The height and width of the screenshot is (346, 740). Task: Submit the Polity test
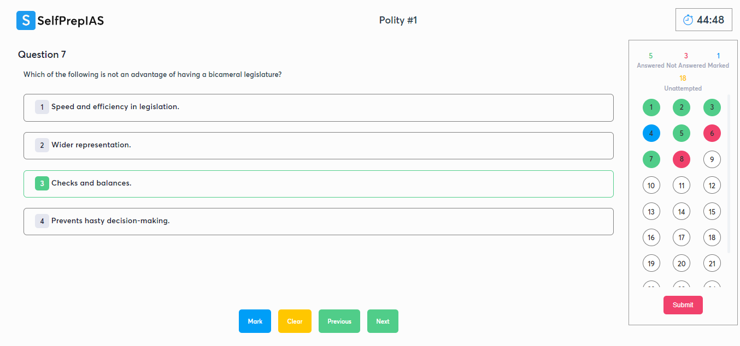(683, 305)
